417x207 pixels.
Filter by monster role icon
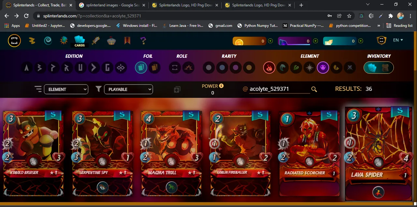click(x=175, y=68)
